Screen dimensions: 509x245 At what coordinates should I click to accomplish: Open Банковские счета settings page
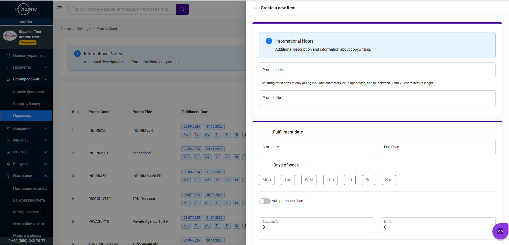pos(29,200)
